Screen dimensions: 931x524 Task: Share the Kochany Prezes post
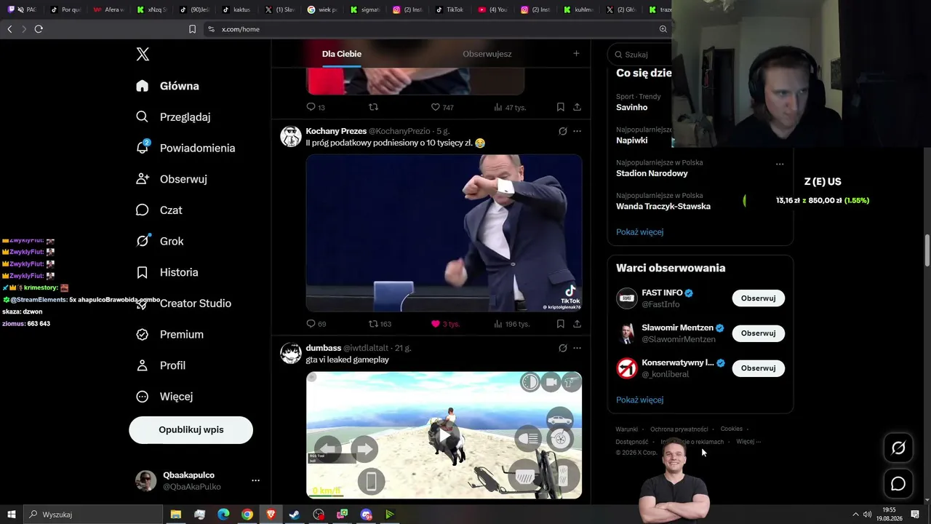point(577,324)
